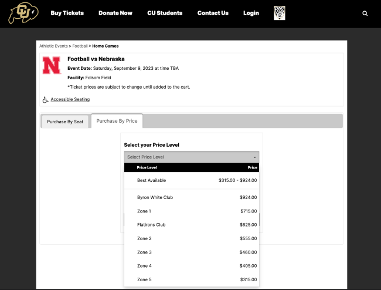381x290 pixels.
Task: Click the CU Buffaloes logo
Action: click(23, 13)
